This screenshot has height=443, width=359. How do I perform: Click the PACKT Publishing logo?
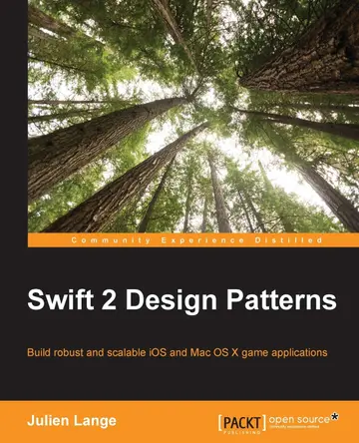[x=242, y=423]
